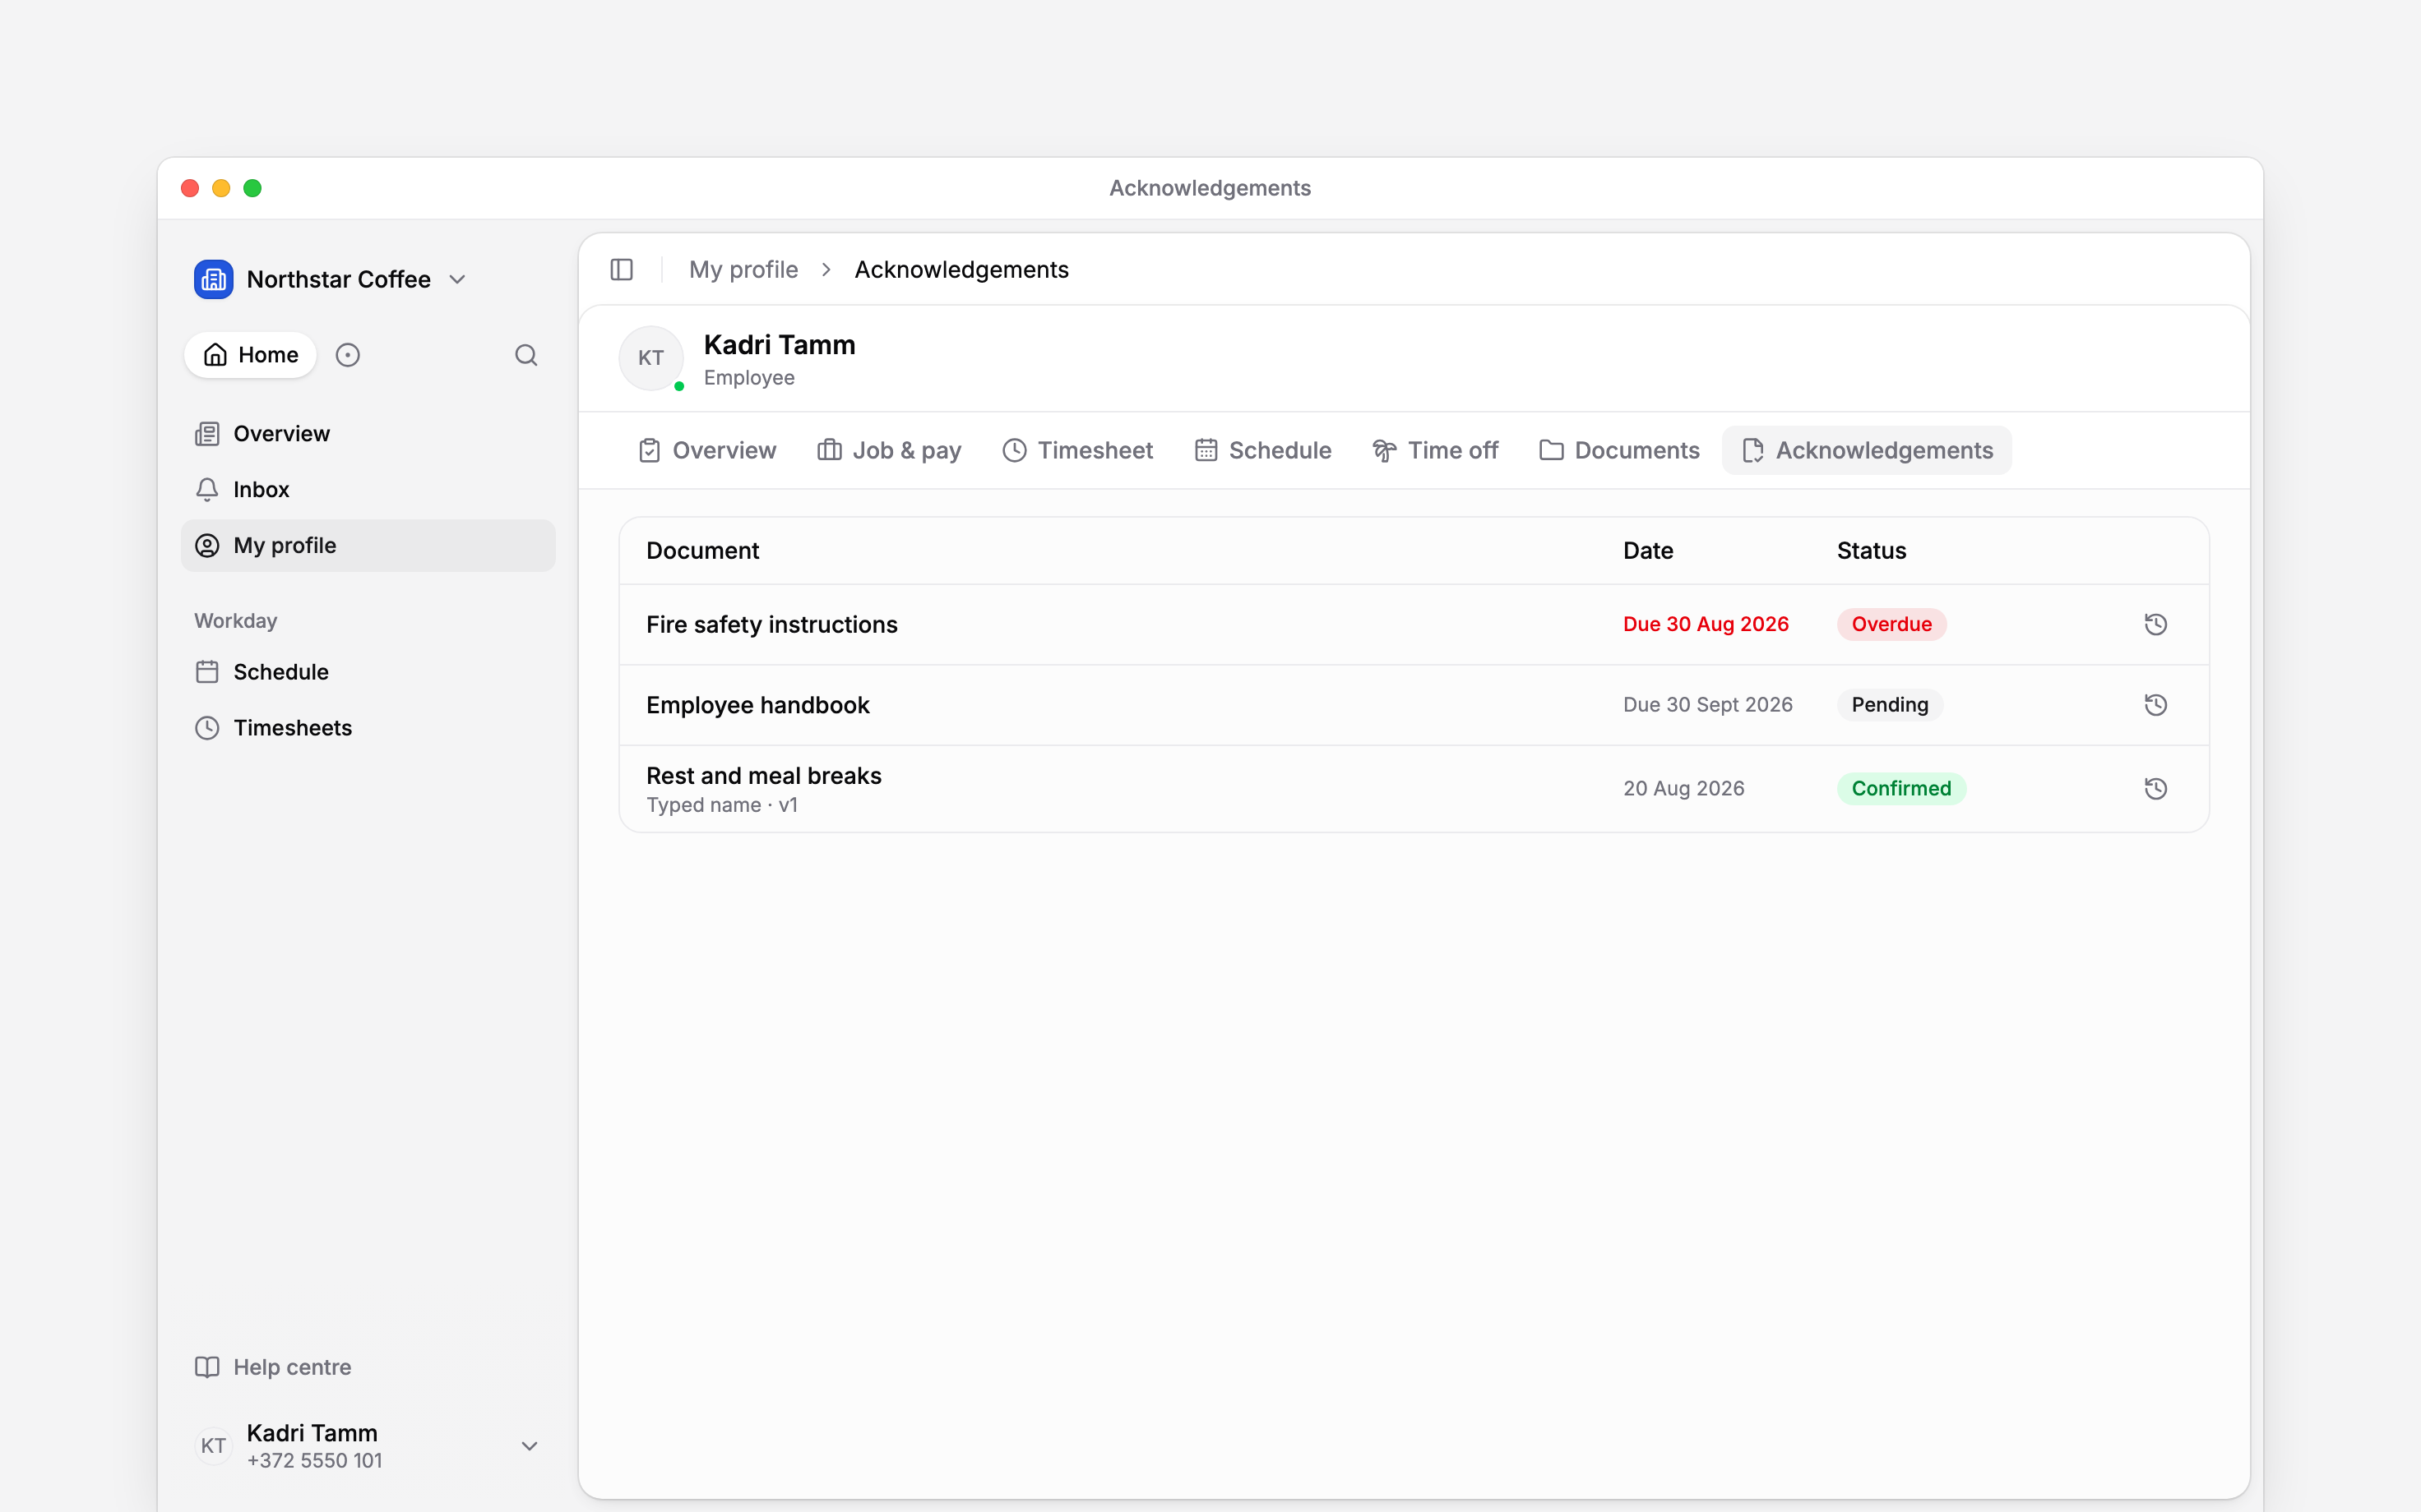Switch to the Job & pay tab

coord(889,450)
